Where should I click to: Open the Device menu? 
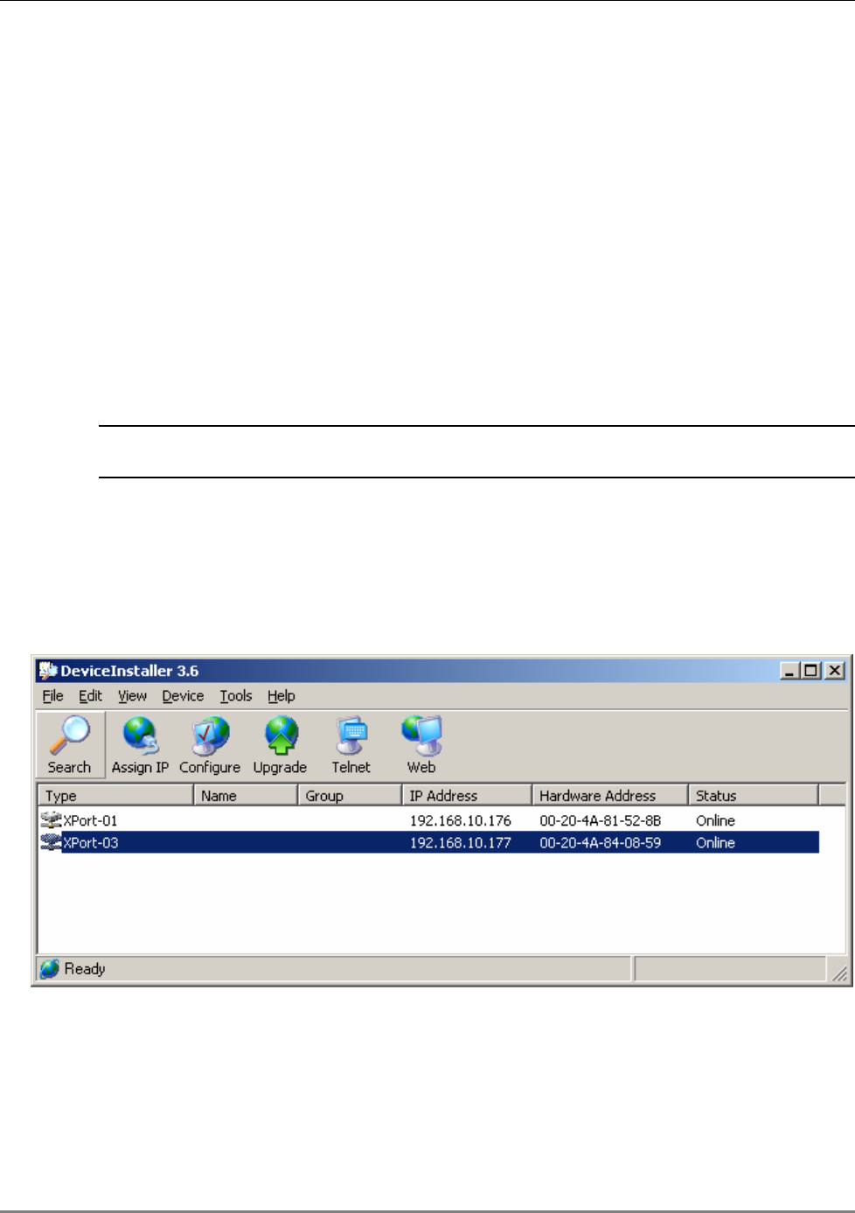pos(183,696)
